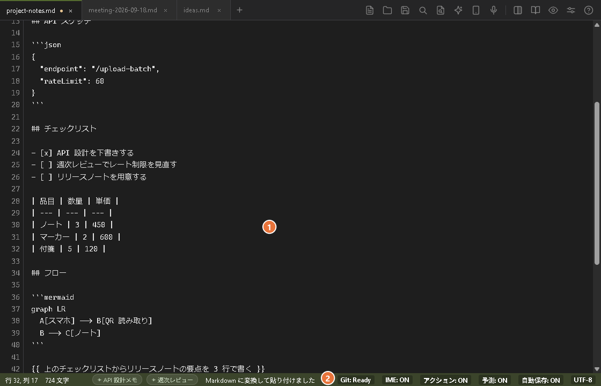Click line number 22 in the gutter
The image size is (601, 386).
(x=16, y=129)
